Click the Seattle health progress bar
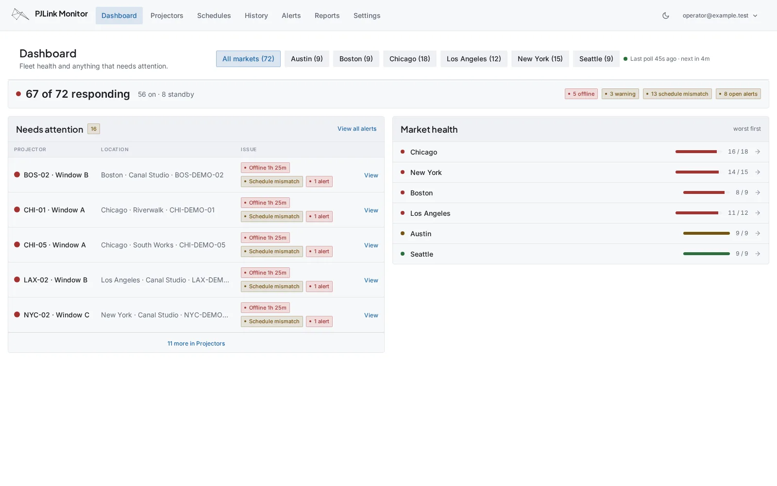Screen dimensions: 777x486 (x=707, y=254)
